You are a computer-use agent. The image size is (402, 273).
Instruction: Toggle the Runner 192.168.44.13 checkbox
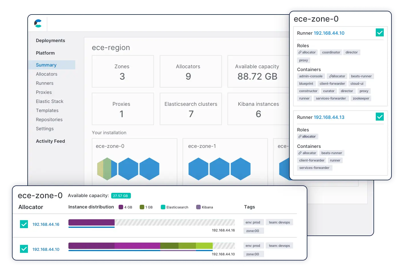379,117
